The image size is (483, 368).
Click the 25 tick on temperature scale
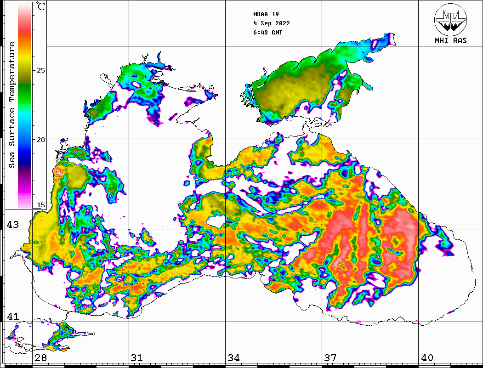pos(40,70)
